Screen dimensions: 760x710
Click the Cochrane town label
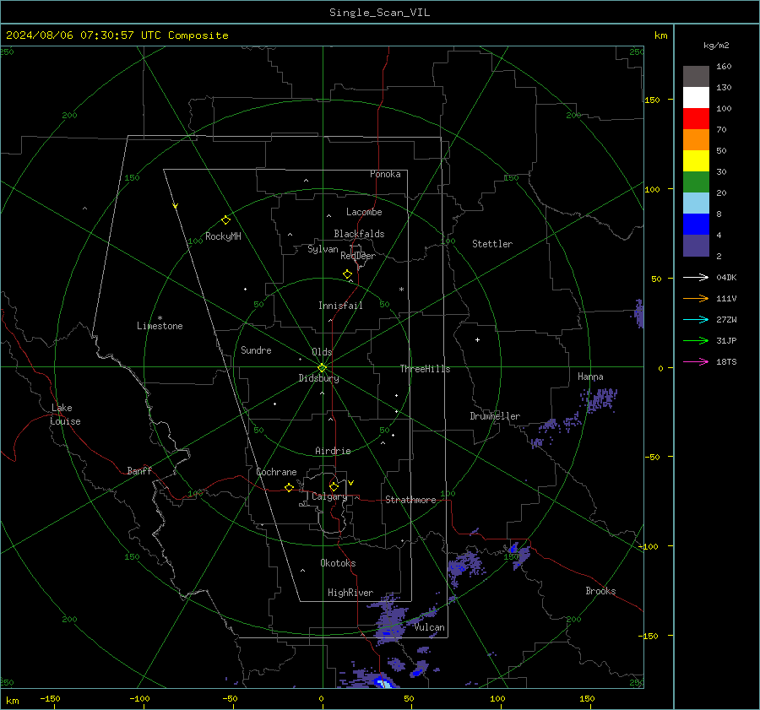[276, 472]
